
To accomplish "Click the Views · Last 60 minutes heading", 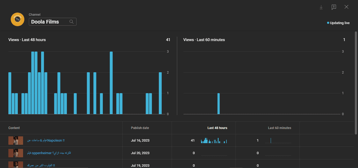I will click(204, 40).
